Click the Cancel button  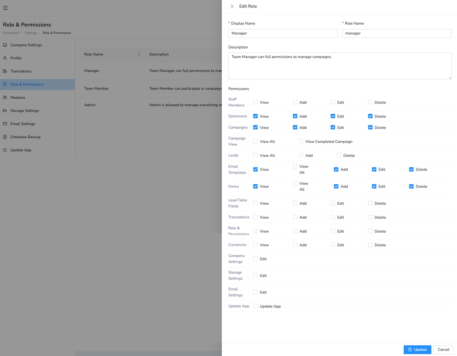443,349
